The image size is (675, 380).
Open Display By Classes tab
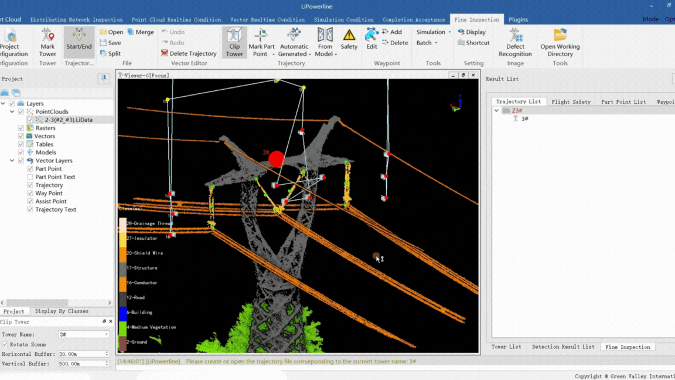point(62,311)
